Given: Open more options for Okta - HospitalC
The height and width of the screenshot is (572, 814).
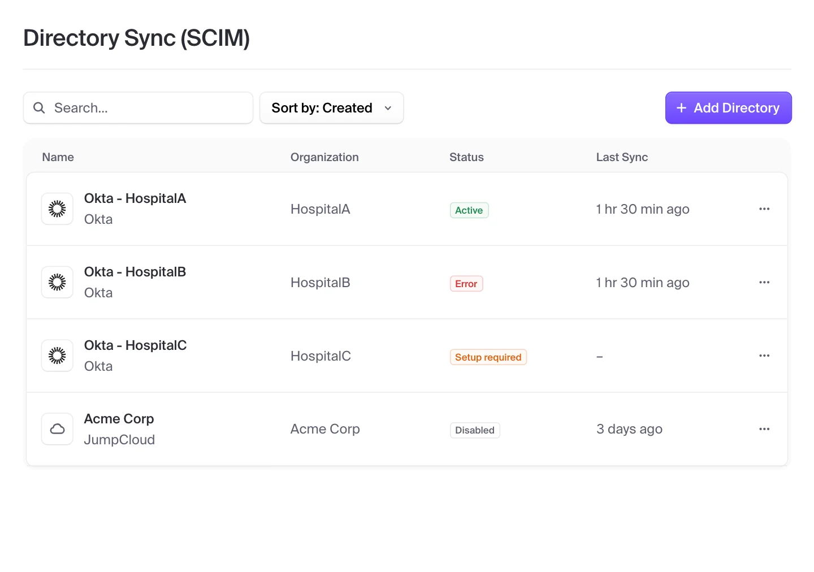Looking at the screenshot, I should pos(764,356).
